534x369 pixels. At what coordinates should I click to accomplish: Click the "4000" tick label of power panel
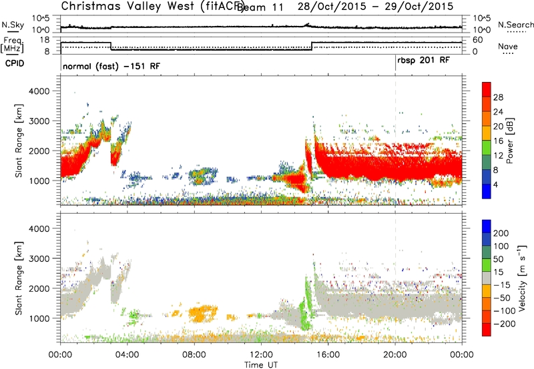(39, 91)
